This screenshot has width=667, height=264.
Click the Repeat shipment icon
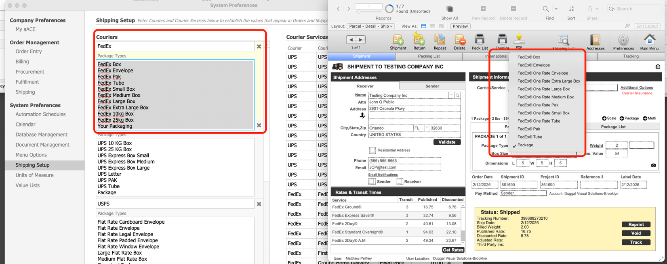pyautogui.click(x=440, y=39)
